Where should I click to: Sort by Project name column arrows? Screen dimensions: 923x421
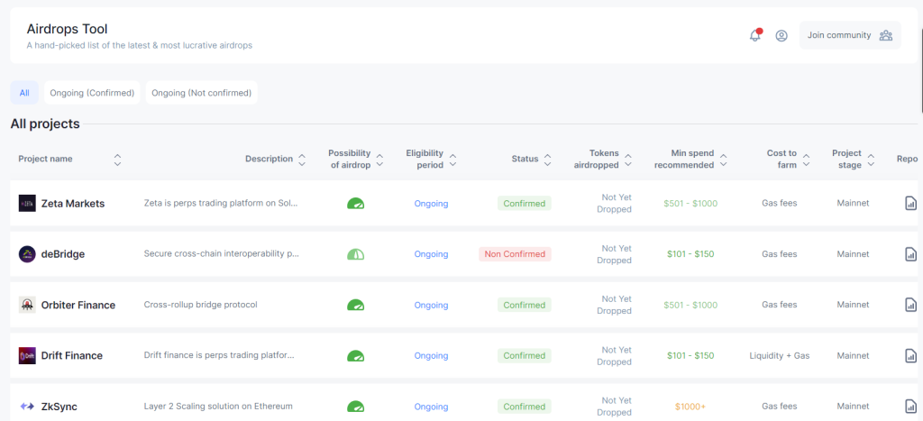(117, 160)
